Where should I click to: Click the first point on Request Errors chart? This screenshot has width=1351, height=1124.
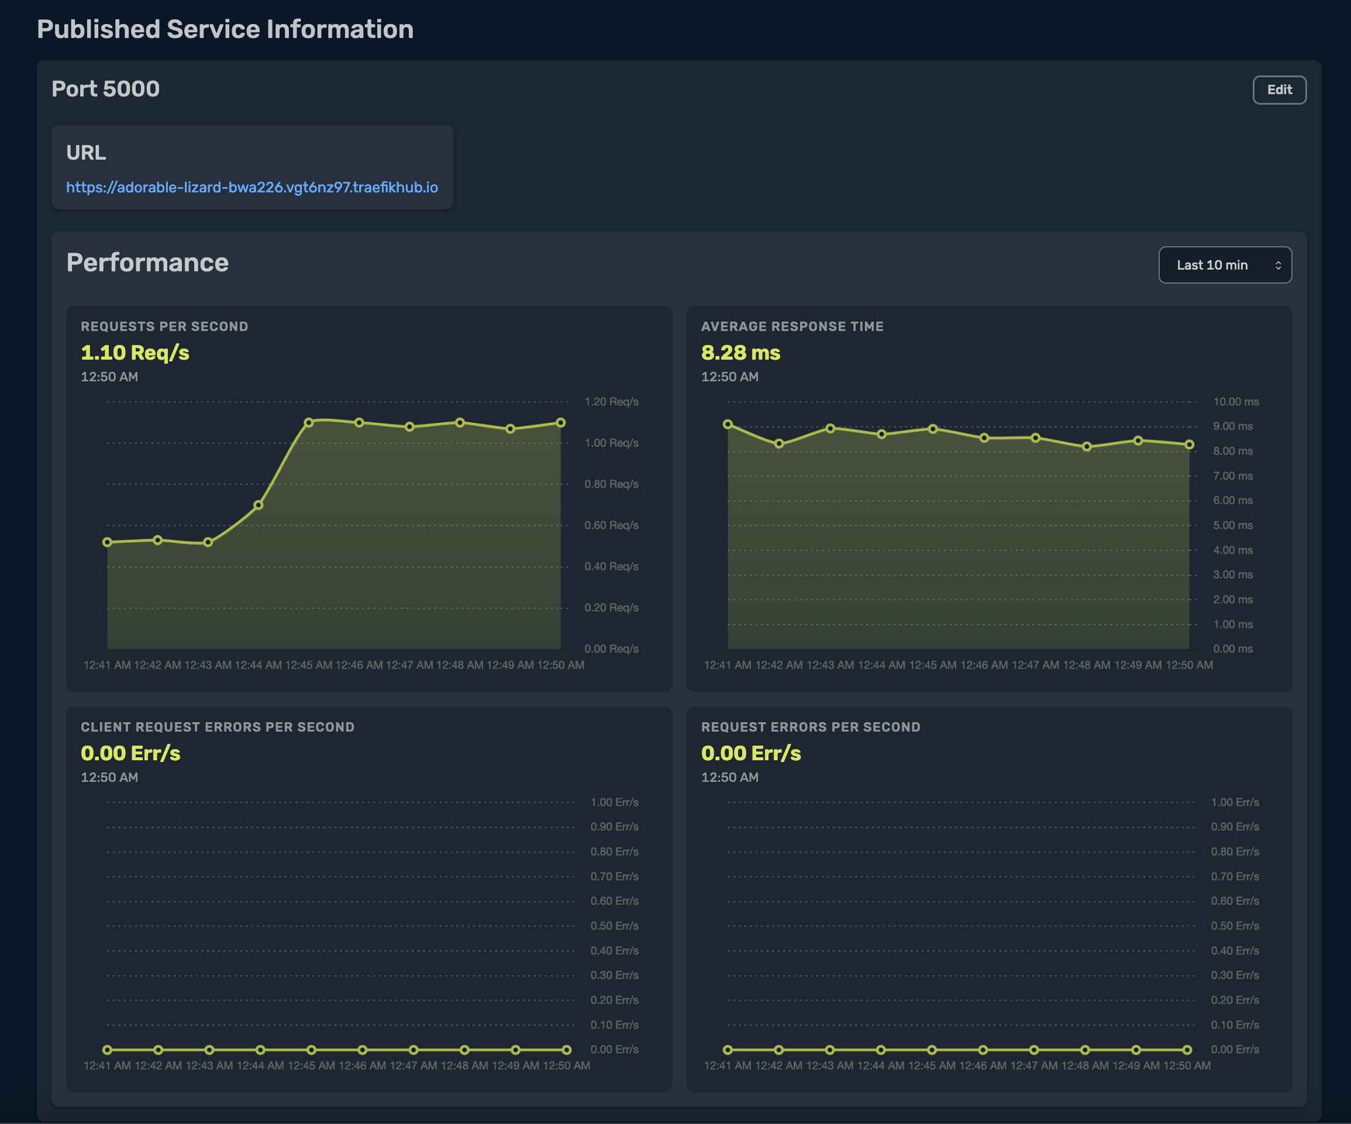(x=728, y=1049)
